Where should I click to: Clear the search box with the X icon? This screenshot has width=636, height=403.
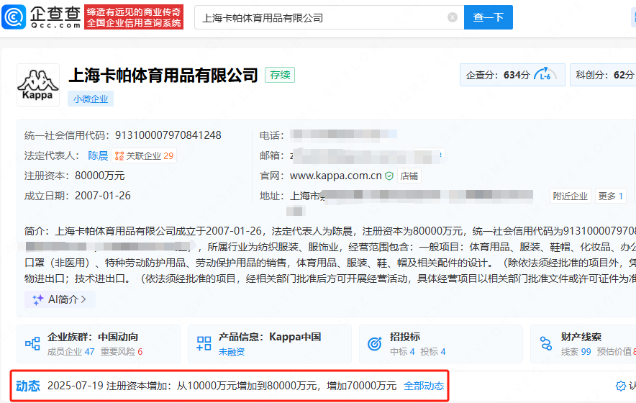(453, 17)
